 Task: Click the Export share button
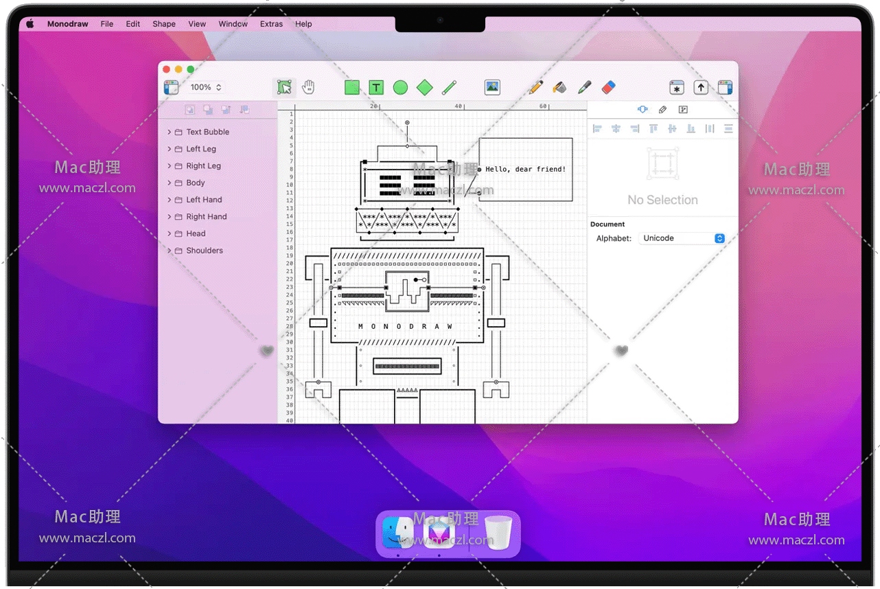(x=701, y=87)
